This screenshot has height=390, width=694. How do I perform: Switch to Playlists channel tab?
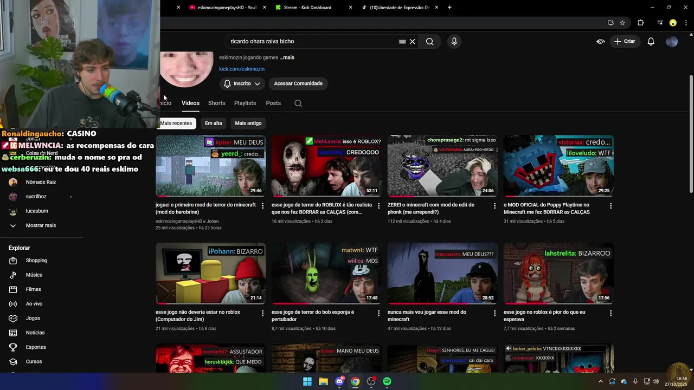point(245,103)
